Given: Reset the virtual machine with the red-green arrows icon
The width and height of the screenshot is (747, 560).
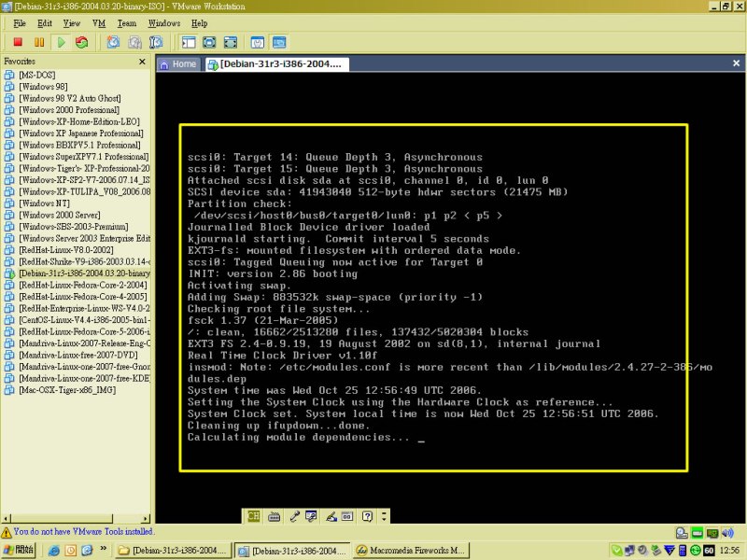Looking at the screenshot, I should (x=82, y=42).
